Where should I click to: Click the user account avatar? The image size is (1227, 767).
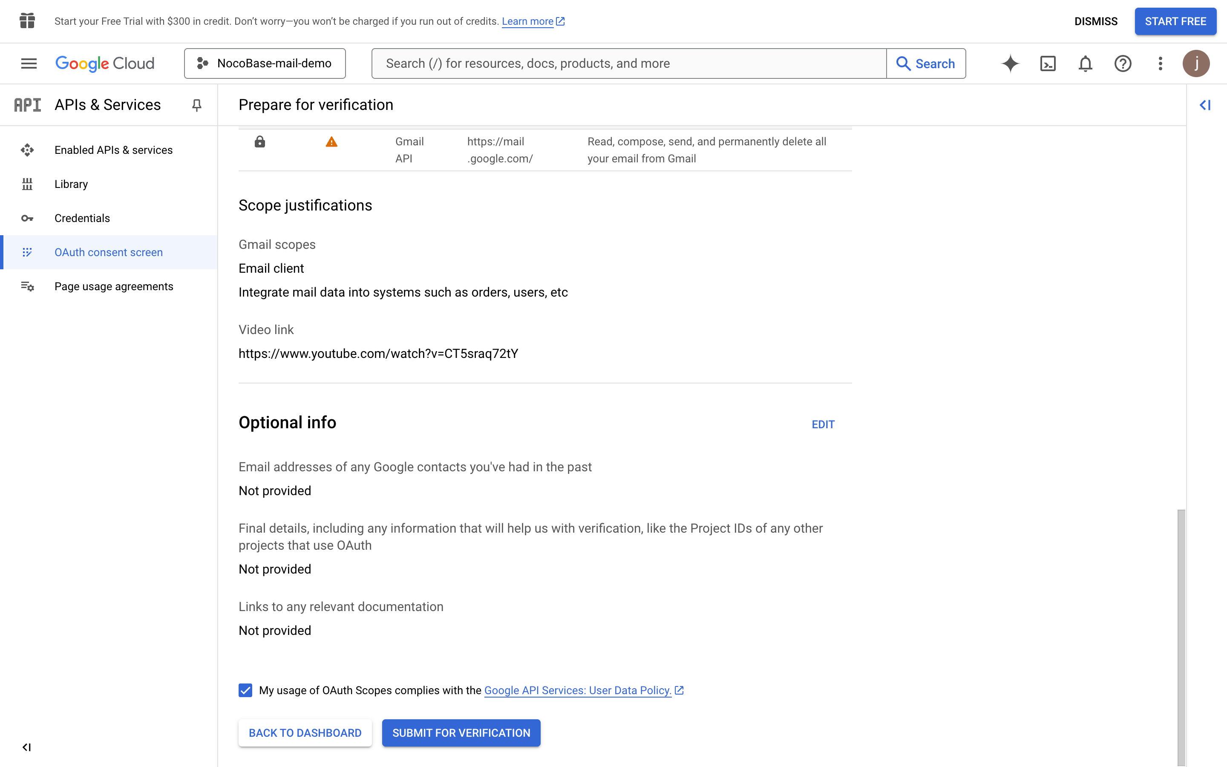coord(1196,63)
